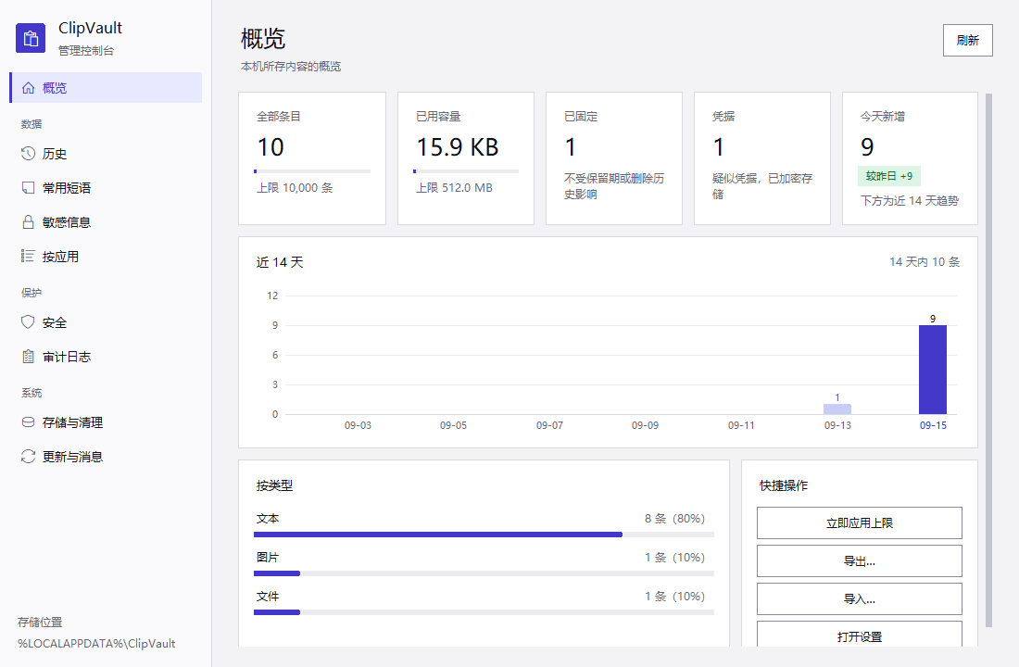
Task: Click 立即应用上限 button
Action: click(859, 522)
